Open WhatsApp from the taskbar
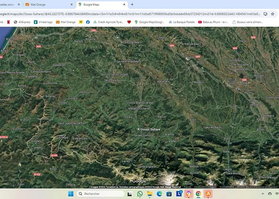Image resolution: width=279 pixels, height=199 pixels. point(140,194)
